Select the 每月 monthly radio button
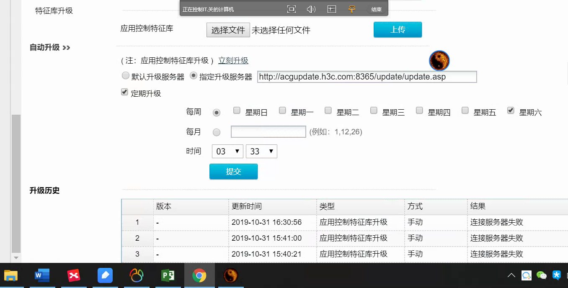 coord(217,132)
